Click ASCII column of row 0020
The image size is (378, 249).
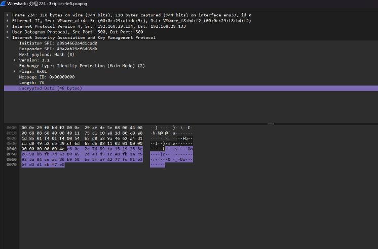point(171,138)
